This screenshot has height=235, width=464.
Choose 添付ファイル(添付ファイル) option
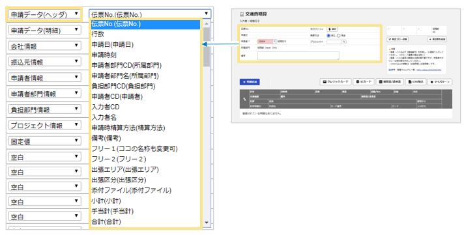tap(145, 190)
